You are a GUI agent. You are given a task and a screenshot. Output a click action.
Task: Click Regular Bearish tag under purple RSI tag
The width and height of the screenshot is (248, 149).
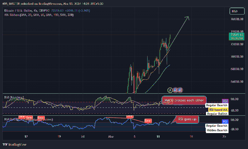pyautogui.click(x=217, y=105)
